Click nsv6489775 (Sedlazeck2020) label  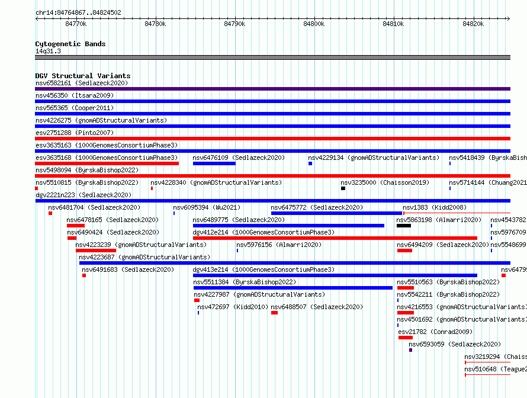[x=239, y=220]
